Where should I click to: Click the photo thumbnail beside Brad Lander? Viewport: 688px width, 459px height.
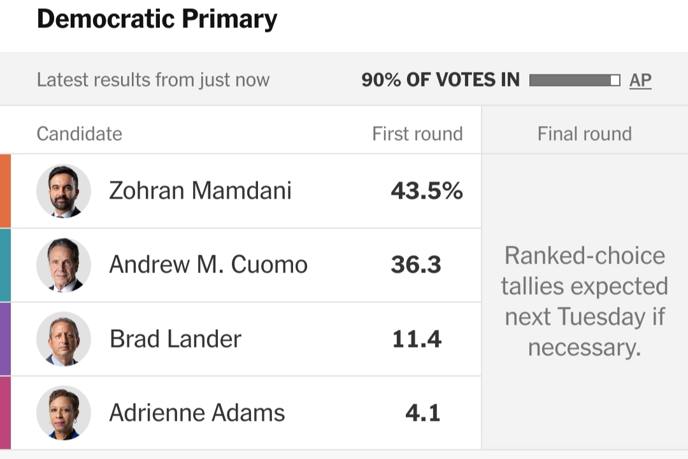[x=64, y=339]
